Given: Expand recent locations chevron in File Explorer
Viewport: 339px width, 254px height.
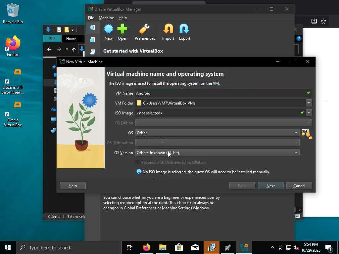Looking at the screenshot, I should tap(67, 49).
